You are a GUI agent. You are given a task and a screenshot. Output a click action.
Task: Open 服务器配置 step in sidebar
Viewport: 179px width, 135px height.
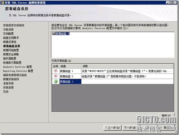[10, 59]
